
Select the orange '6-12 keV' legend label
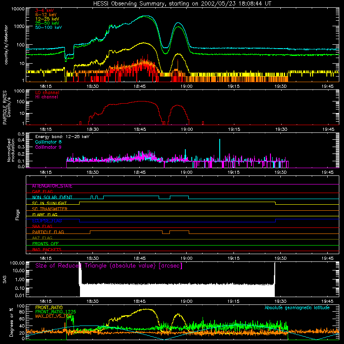tap(46, 15)
